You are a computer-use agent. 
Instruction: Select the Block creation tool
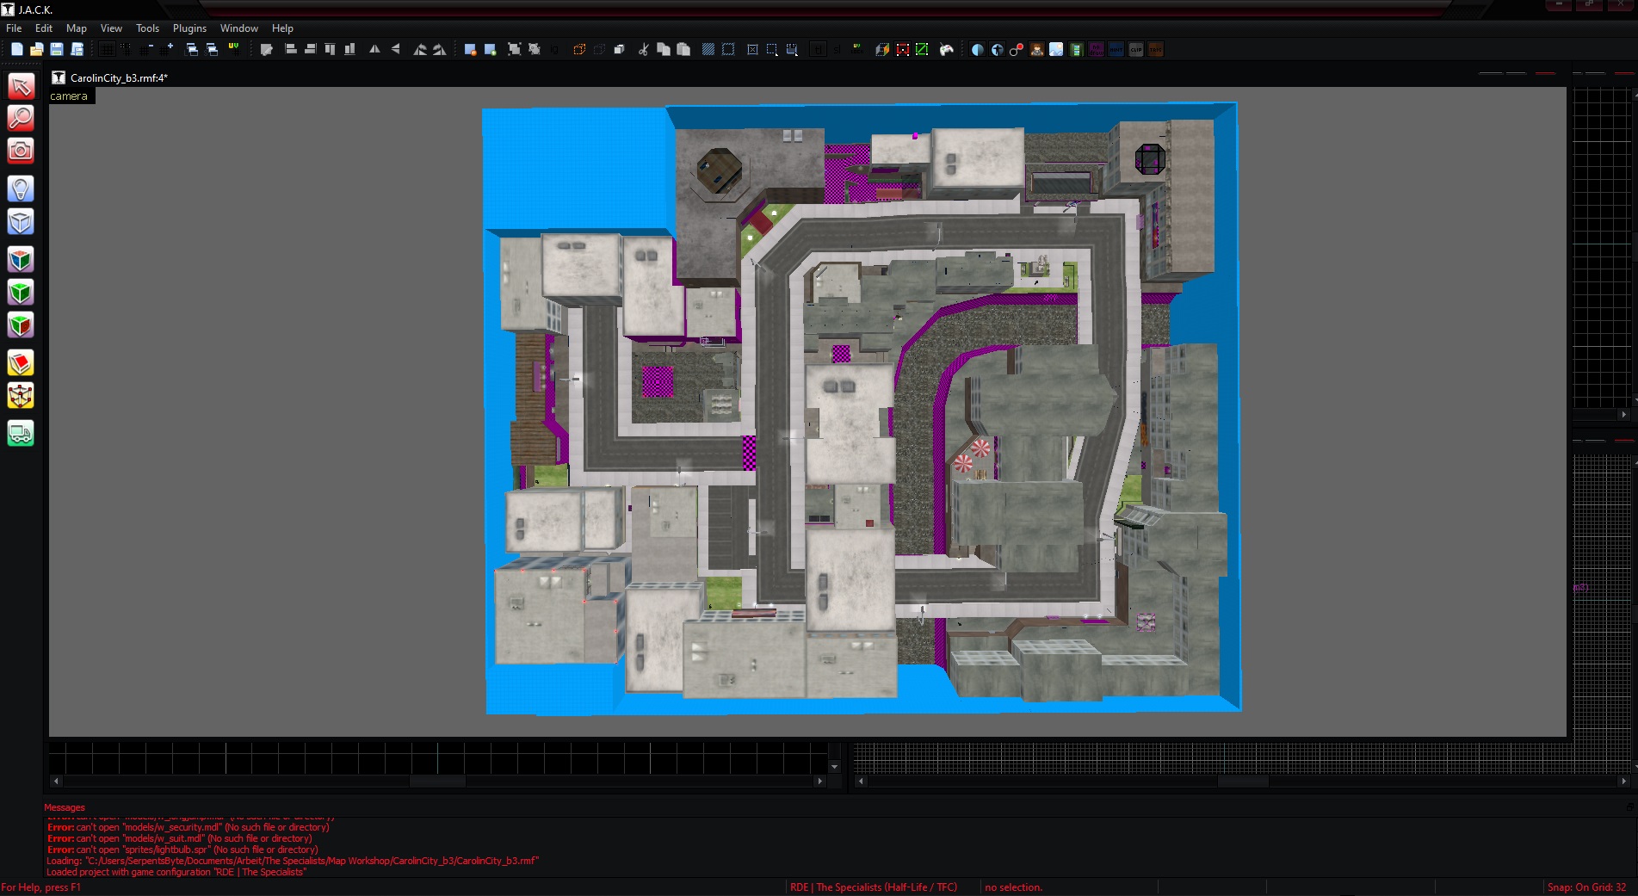(21, 222)
